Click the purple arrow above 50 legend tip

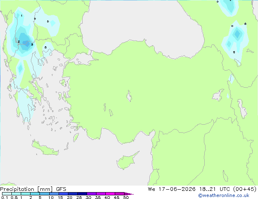coord(129,194)
